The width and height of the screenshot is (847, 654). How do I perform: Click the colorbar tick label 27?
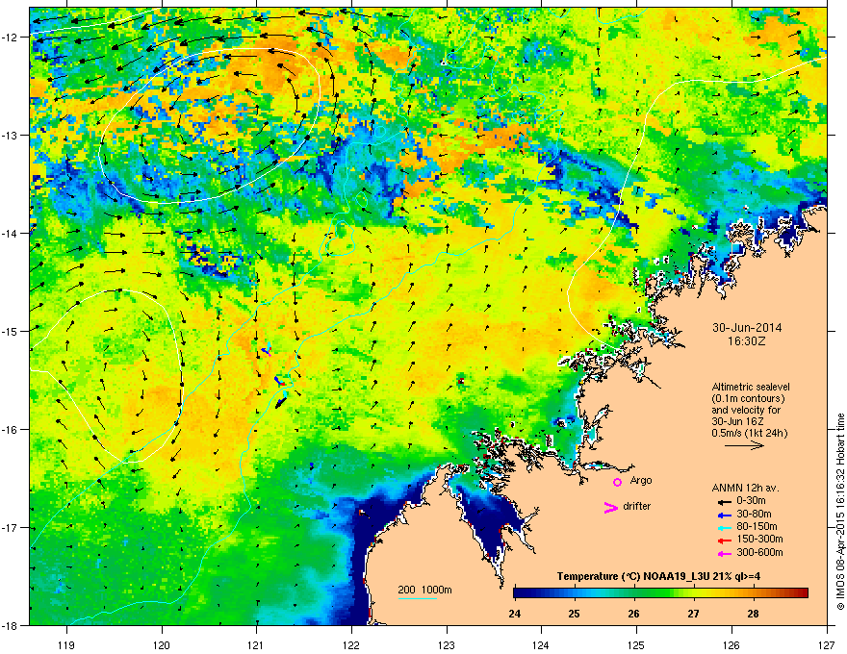click(694, 614)
